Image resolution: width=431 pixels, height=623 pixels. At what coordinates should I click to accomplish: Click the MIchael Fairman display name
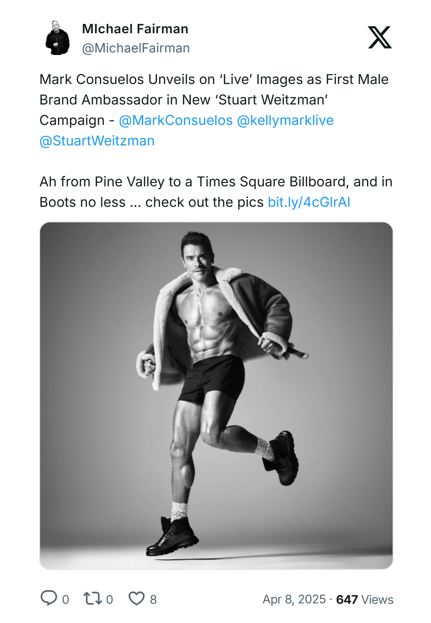[135, 29]
